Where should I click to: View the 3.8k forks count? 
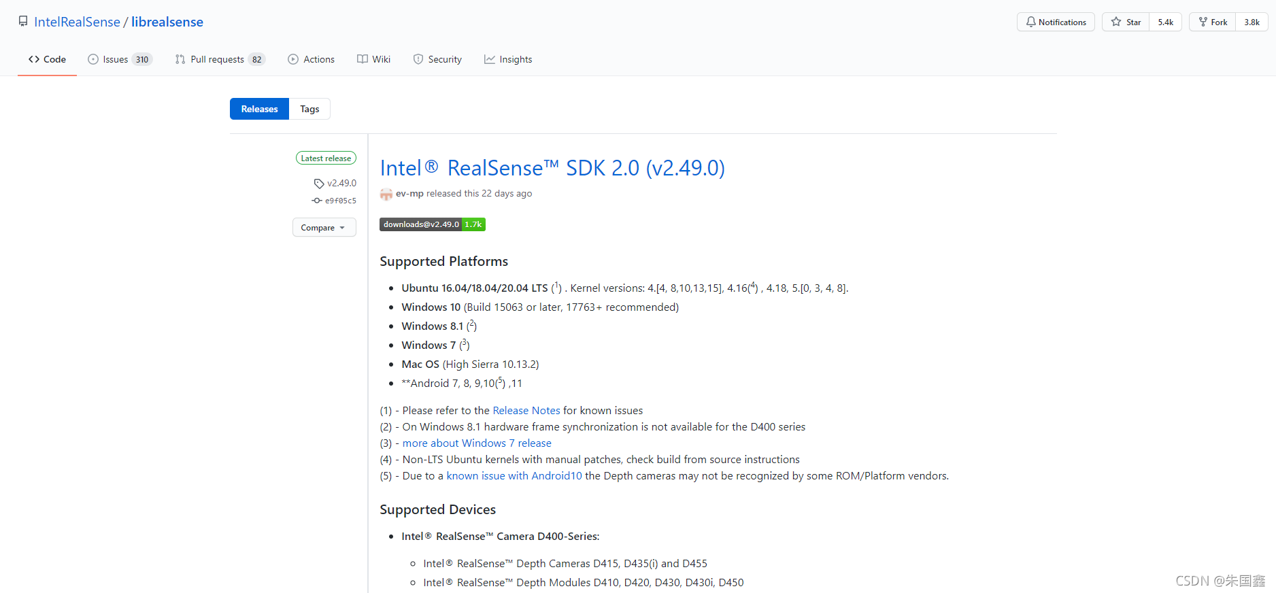coord(1252,22)
